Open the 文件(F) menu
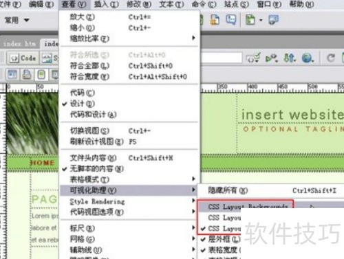Viewport: 344px width, 259px height. pos(10,4)
